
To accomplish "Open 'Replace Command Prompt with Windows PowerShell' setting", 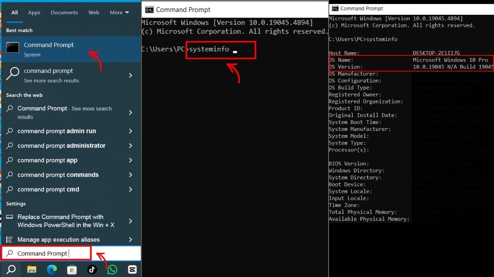I will click(71, 221).
